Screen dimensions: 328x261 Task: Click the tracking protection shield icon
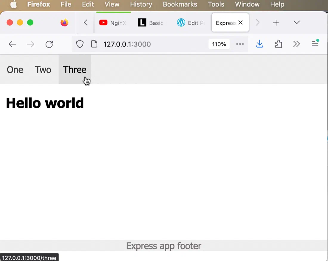80,44
